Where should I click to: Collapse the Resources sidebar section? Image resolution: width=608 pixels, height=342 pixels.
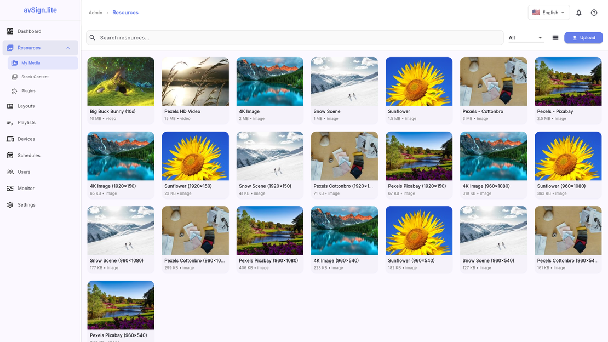tap(67, 48)
